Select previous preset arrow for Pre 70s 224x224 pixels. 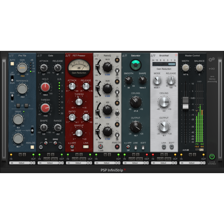pyautogui.click(x=31, y=163)
